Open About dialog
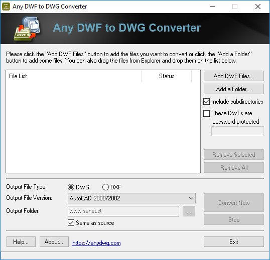Image resolution: width=270 pixels, height=260 pixels. pyautogui.click(x=54, y=242)
